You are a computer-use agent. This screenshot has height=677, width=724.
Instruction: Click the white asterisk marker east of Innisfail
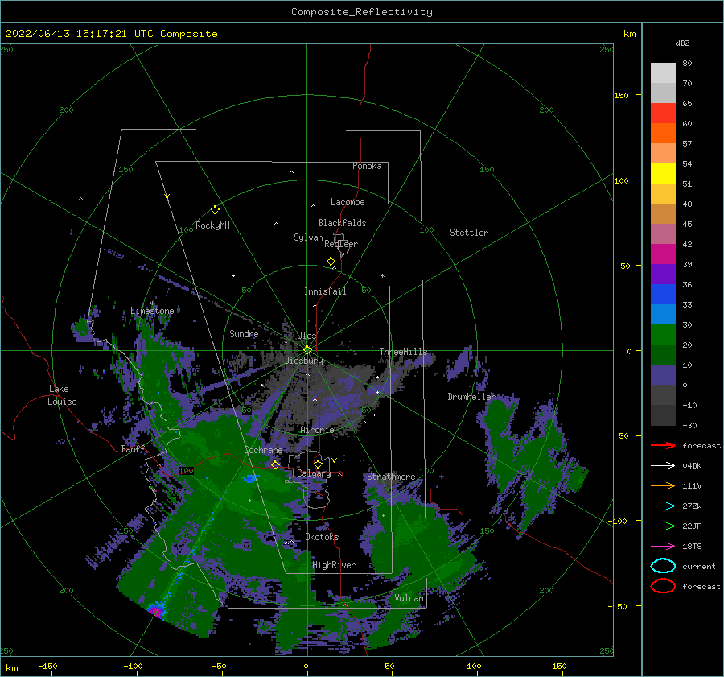point(382,276)
